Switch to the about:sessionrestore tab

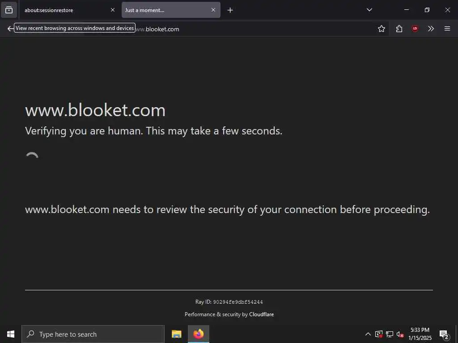point(63,10)
